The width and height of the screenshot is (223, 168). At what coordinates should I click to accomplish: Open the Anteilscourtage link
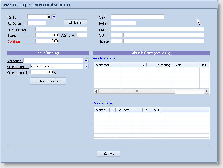(104, 59)
